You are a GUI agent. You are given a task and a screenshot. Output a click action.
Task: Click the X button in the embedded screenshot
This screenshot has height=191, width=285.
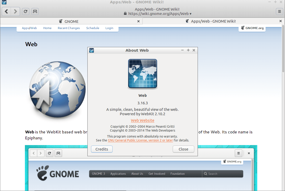tap(249, 153)
